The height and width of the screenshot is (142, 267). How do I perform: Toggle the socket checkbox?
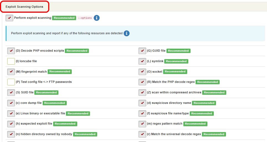coord(142,72)
